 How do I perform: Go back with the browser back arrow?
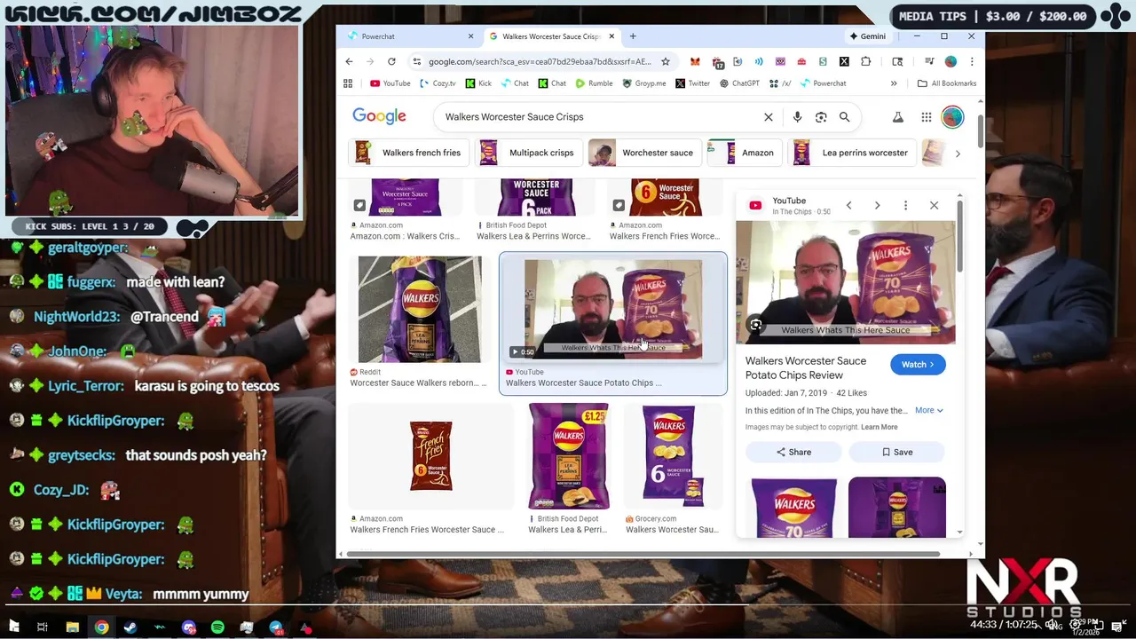click(349, 61)
